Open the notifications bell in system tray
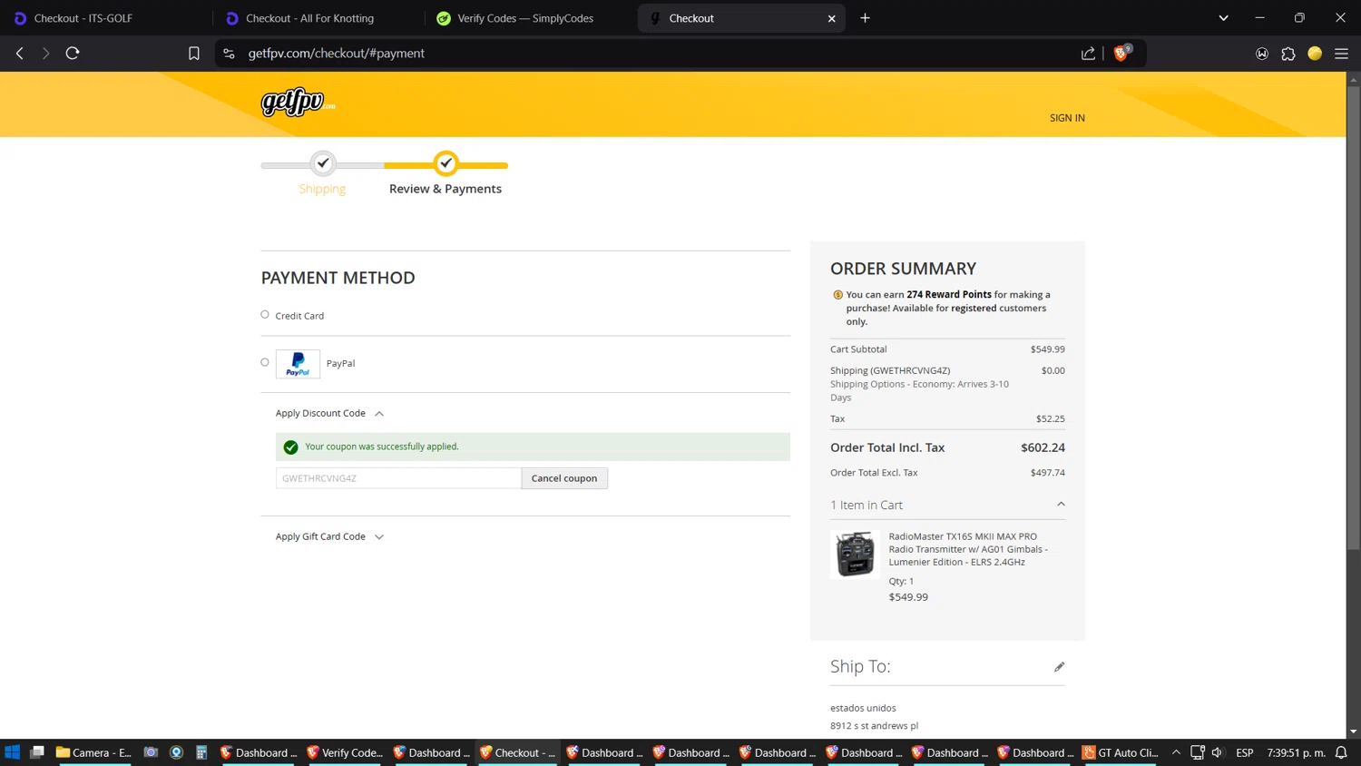This screenshot has width=1361, height=766. pyautogui.click(x=1341, y=752)
